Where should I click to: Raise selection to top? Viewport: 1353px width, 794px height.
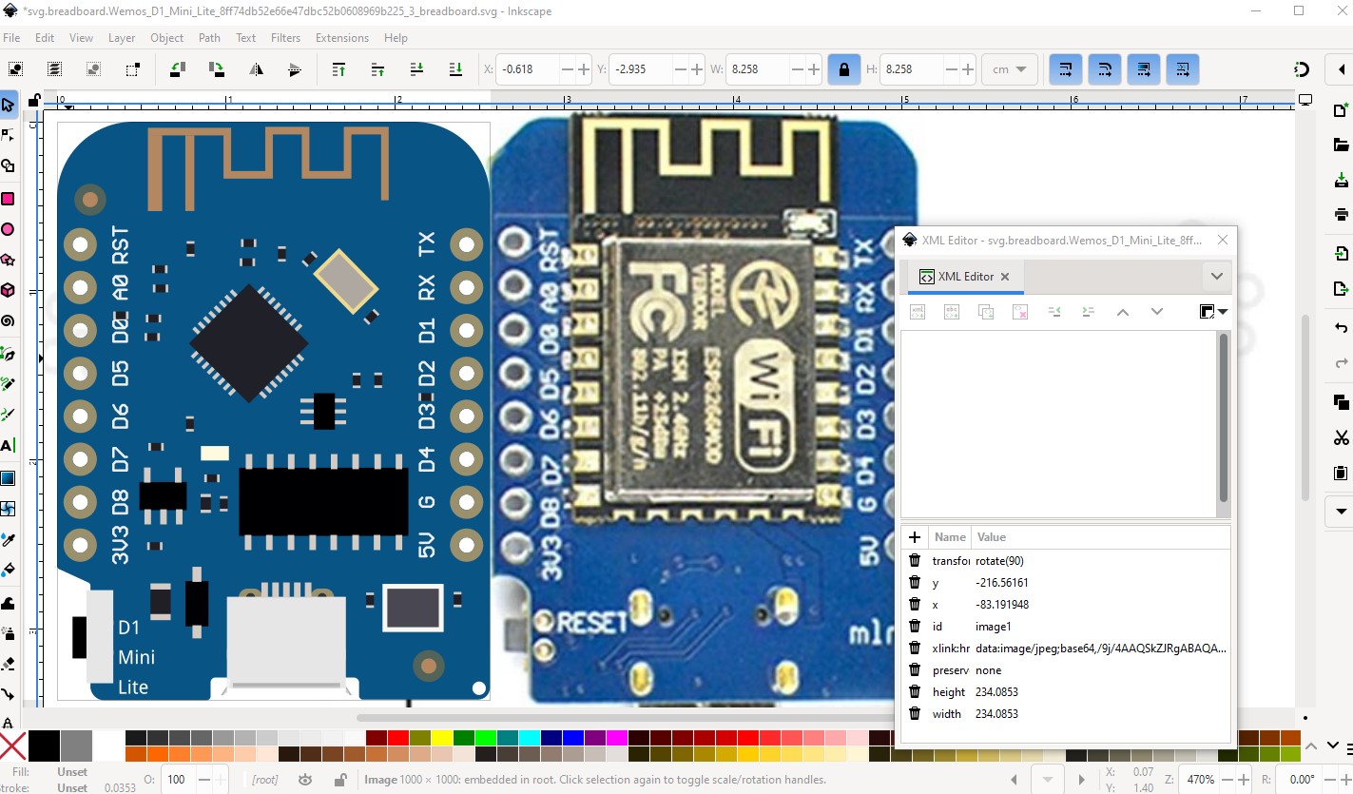338,69
